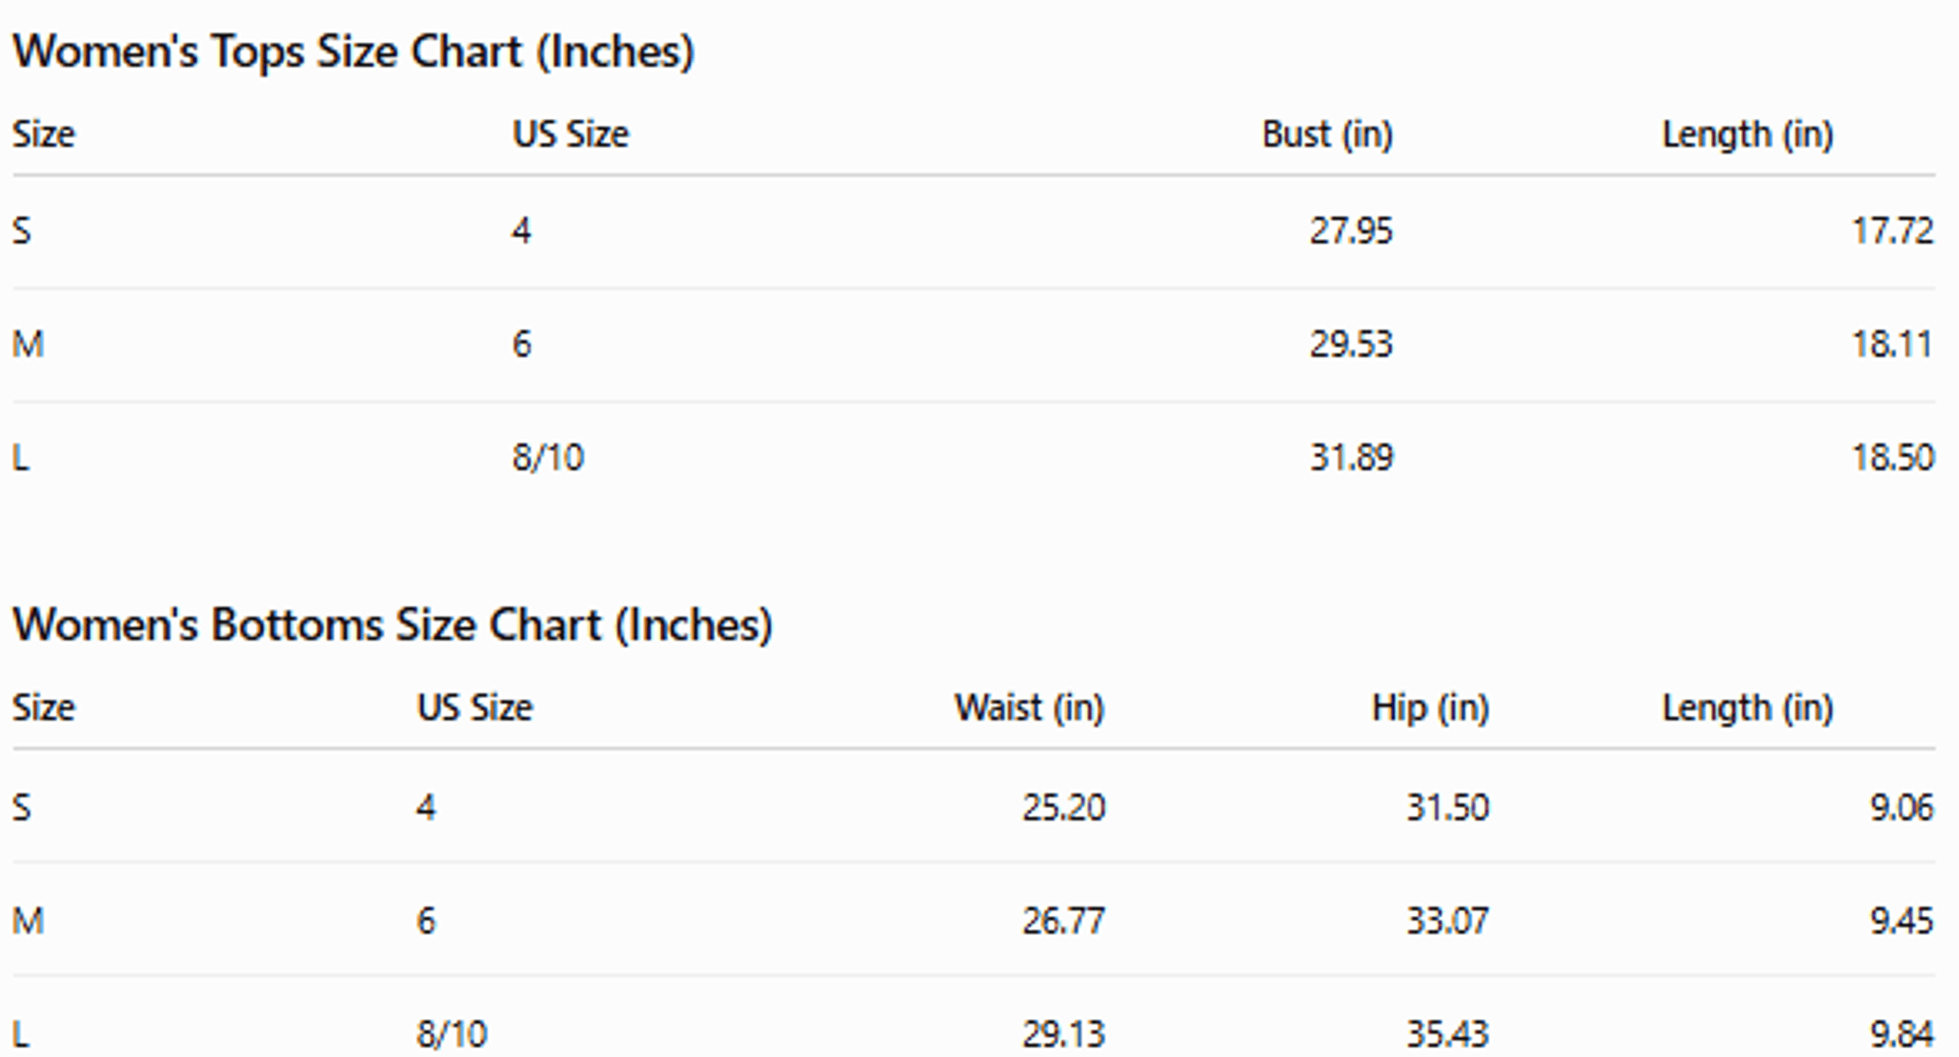Select the tops length value 18.50
Image resolution: width=1959 pixels, height=1057 pixels.
(x=1892, y=457)
